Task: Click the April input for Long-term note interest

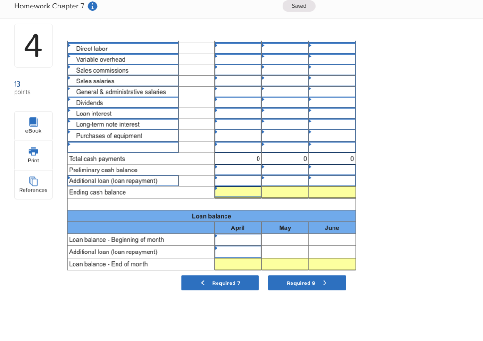Action: 238,124
